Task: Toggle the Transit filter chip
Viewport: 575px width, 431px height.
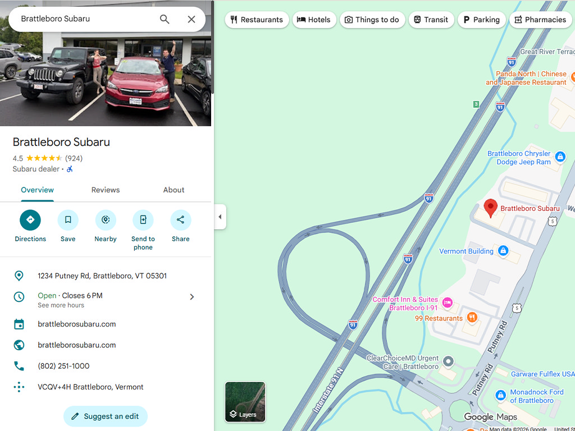Action: (x=431, y=20)
